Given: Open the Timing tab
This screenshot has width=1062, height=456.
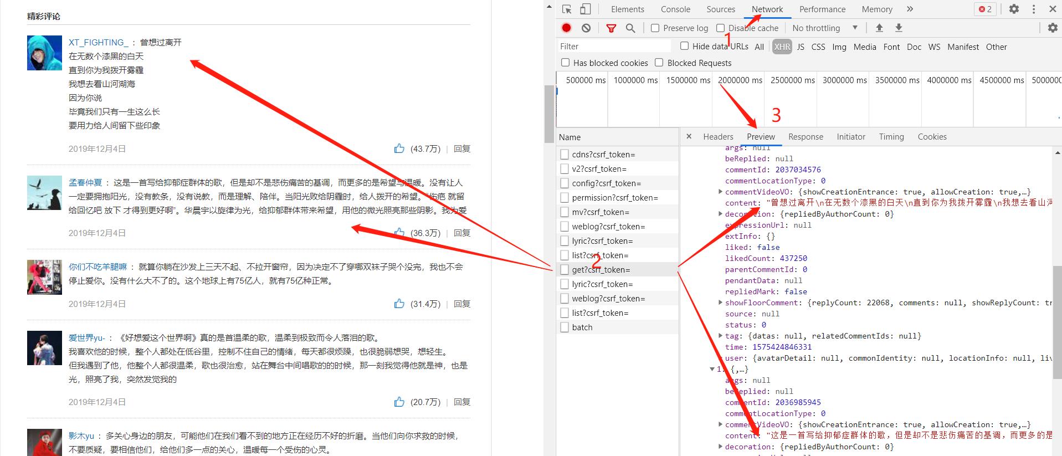Looking at the screenshot, I should (x=891, y=136).
